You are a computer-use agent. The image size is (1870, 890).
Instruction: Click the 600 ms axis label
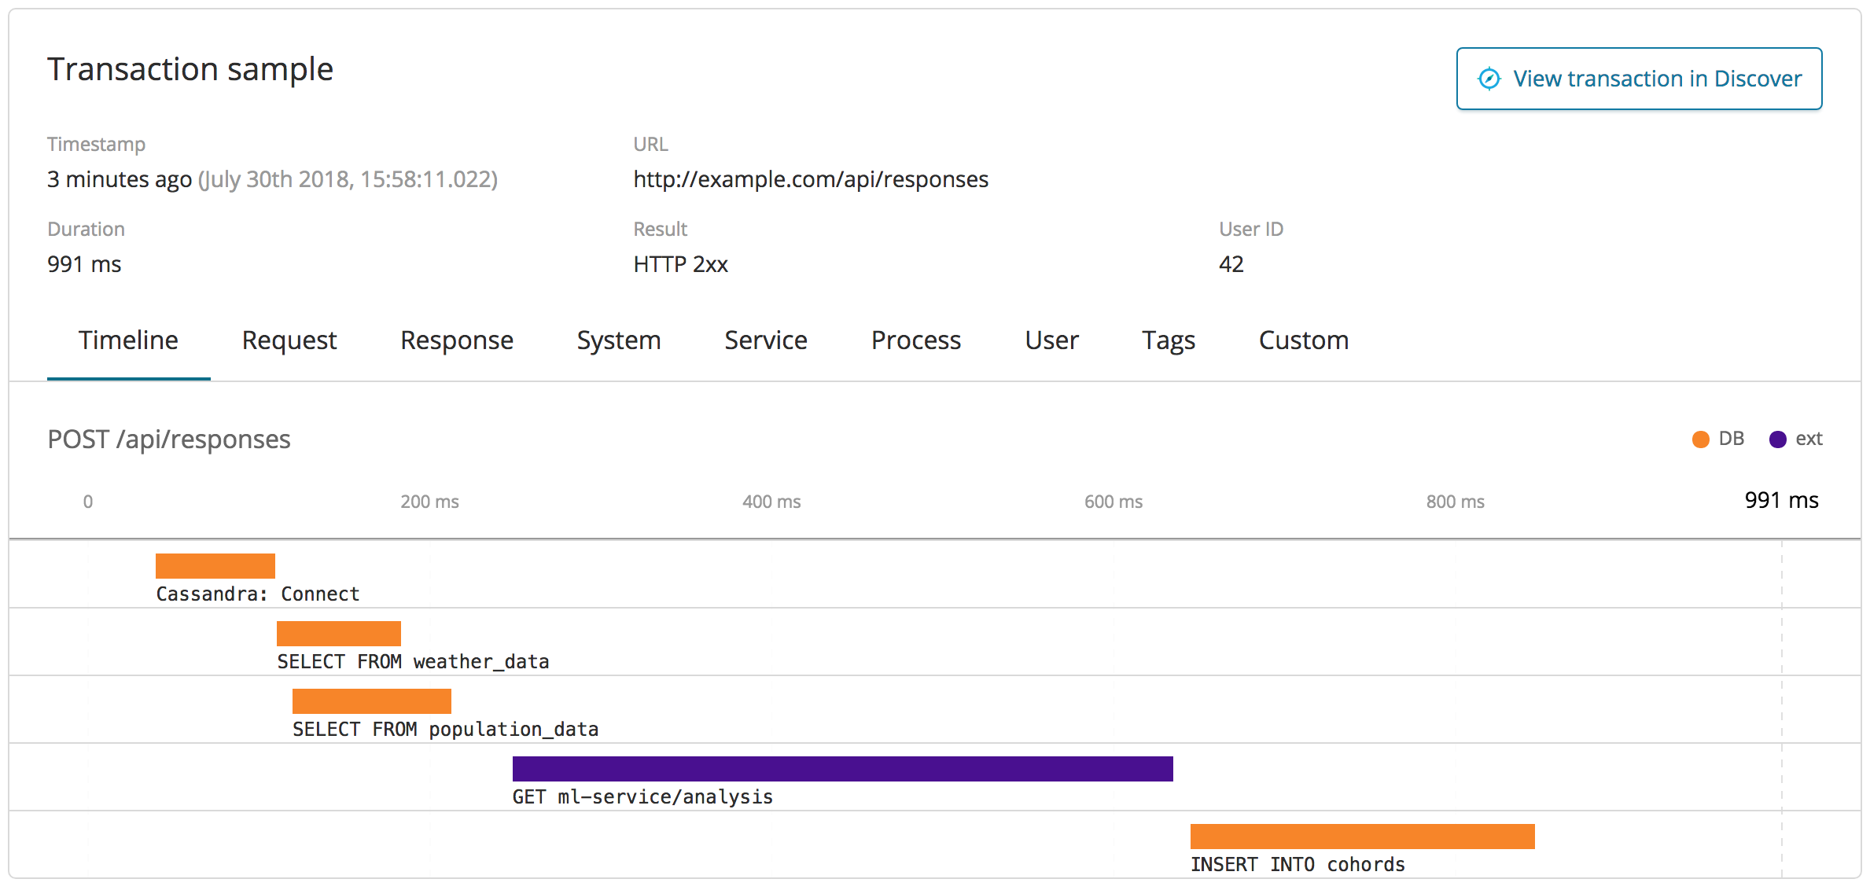click(x=1114, y=502)
